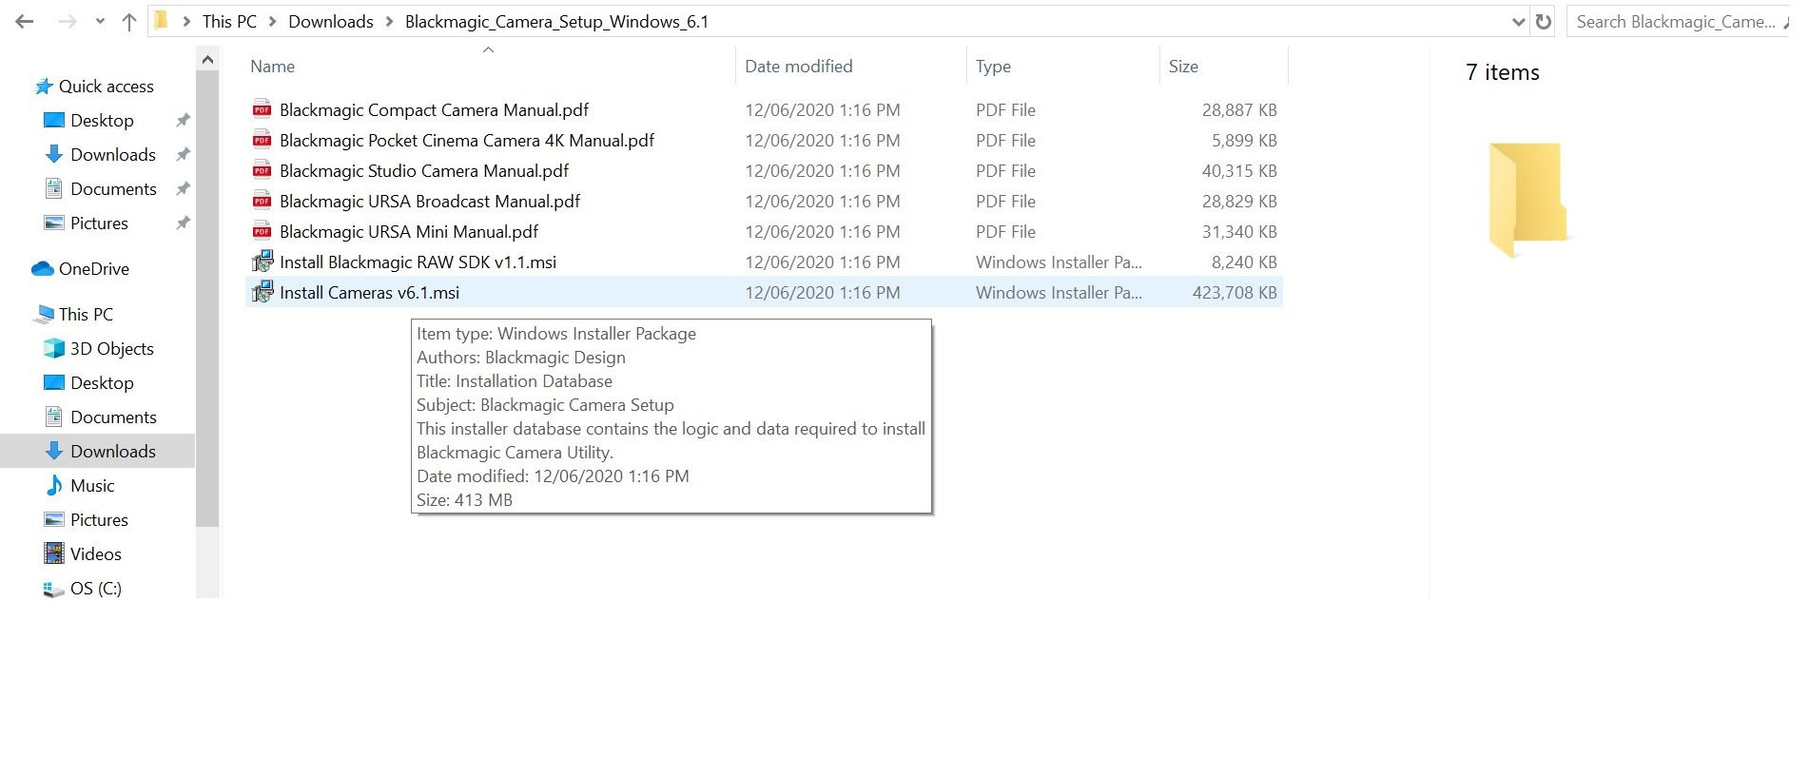Image resolution: width=1809 pixels, height=776 pixels.
Task: Click the pin icon beside Quick access Documents
Action: point(183,188)
